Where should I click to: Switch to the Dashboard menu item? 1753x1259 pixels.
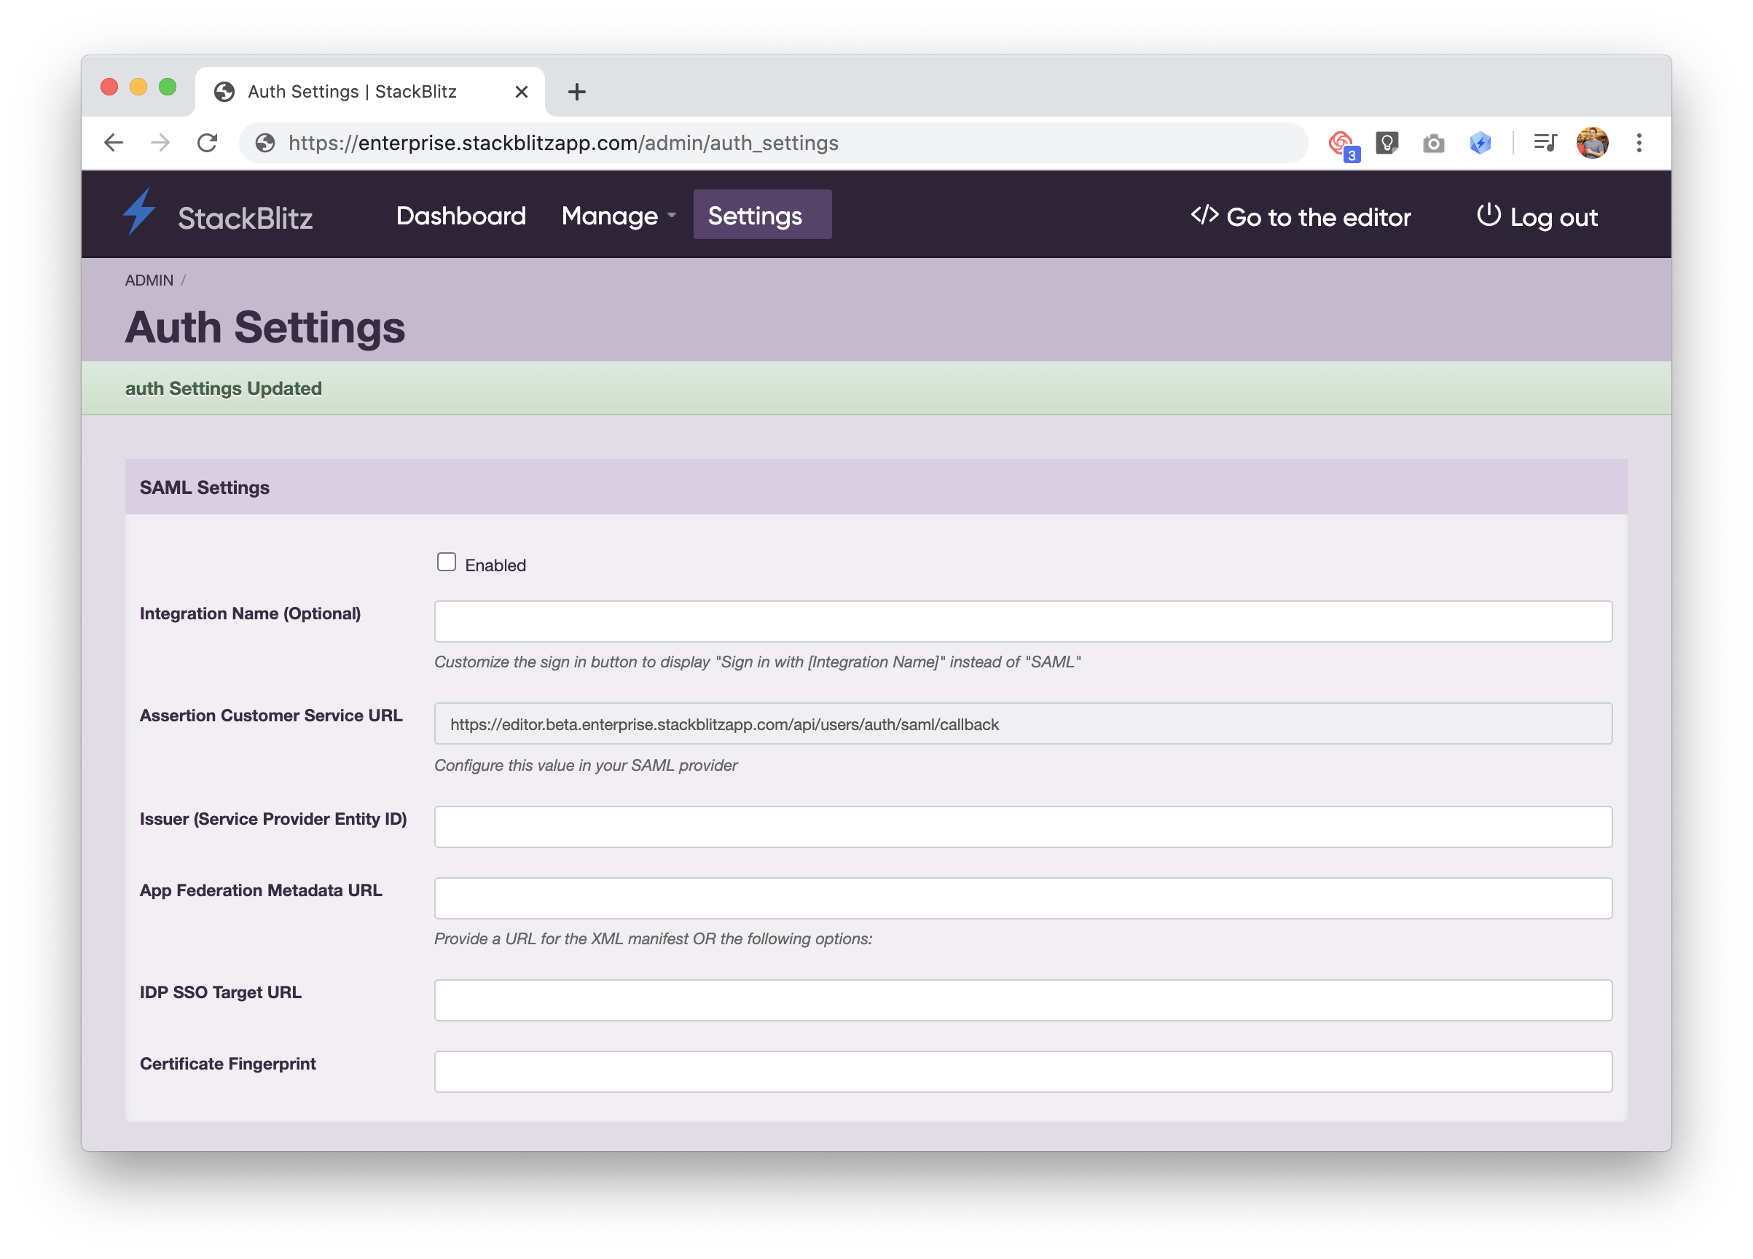[460, 216]
